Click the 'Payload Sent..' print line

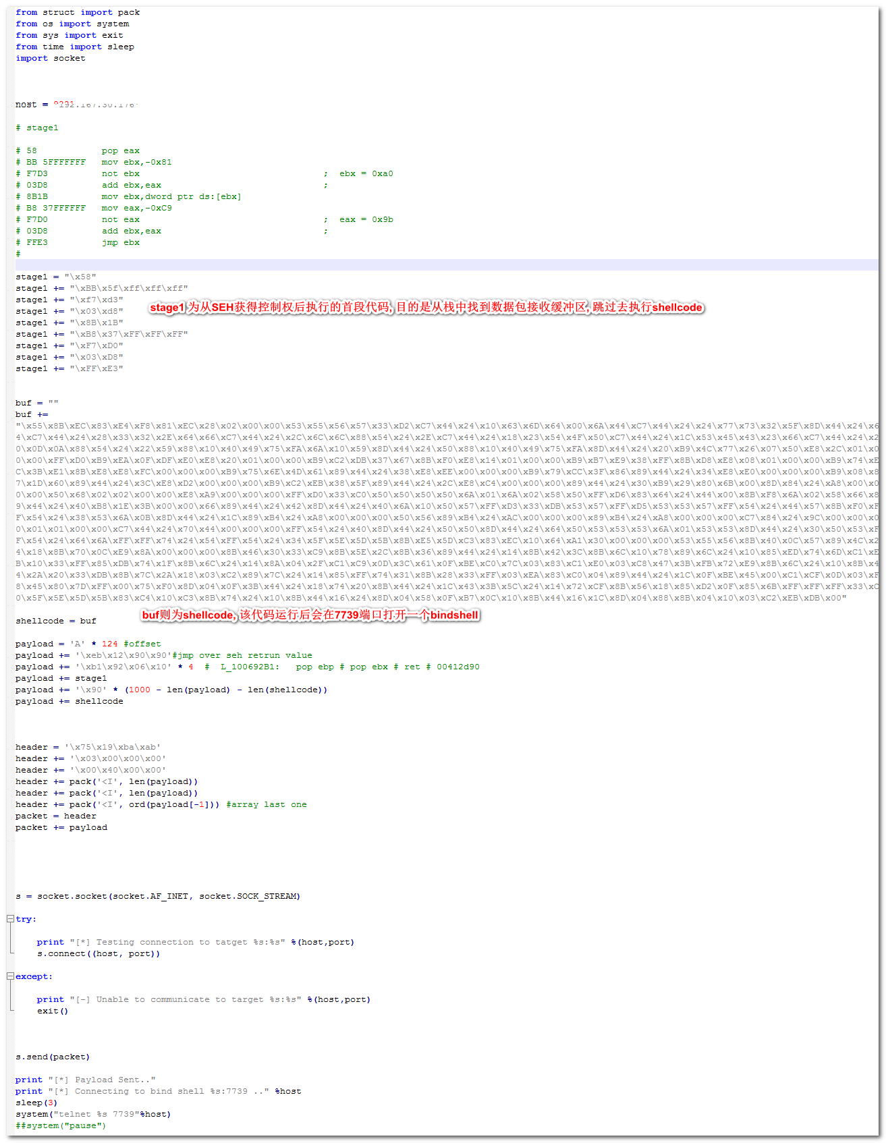pos(86,1080)
